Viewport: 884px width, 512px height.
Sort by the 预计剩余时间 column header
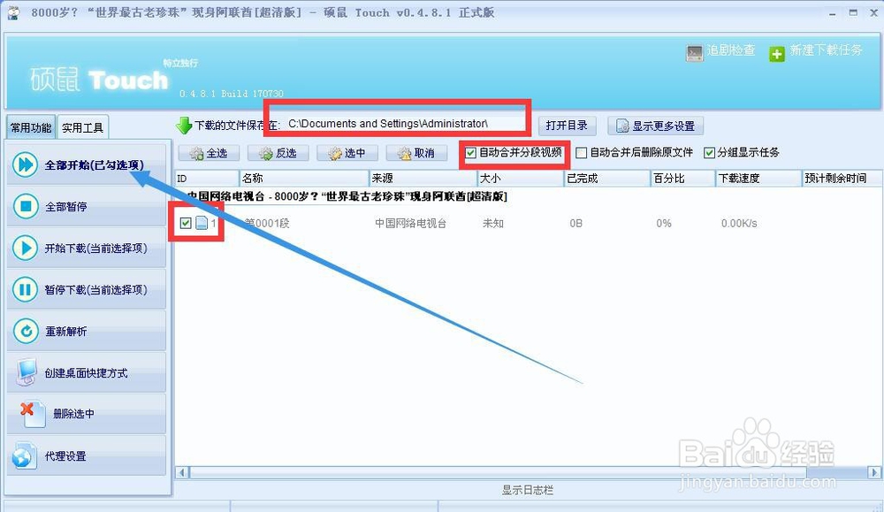[x=842, y=179]
